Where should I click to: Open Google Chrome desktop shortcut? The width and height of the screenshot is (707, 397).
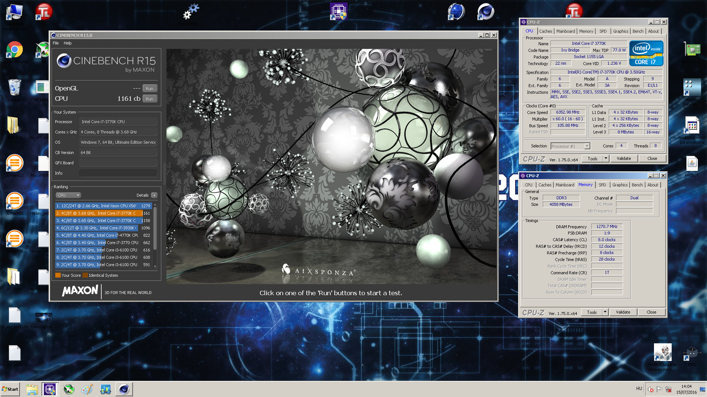point(14,52)
